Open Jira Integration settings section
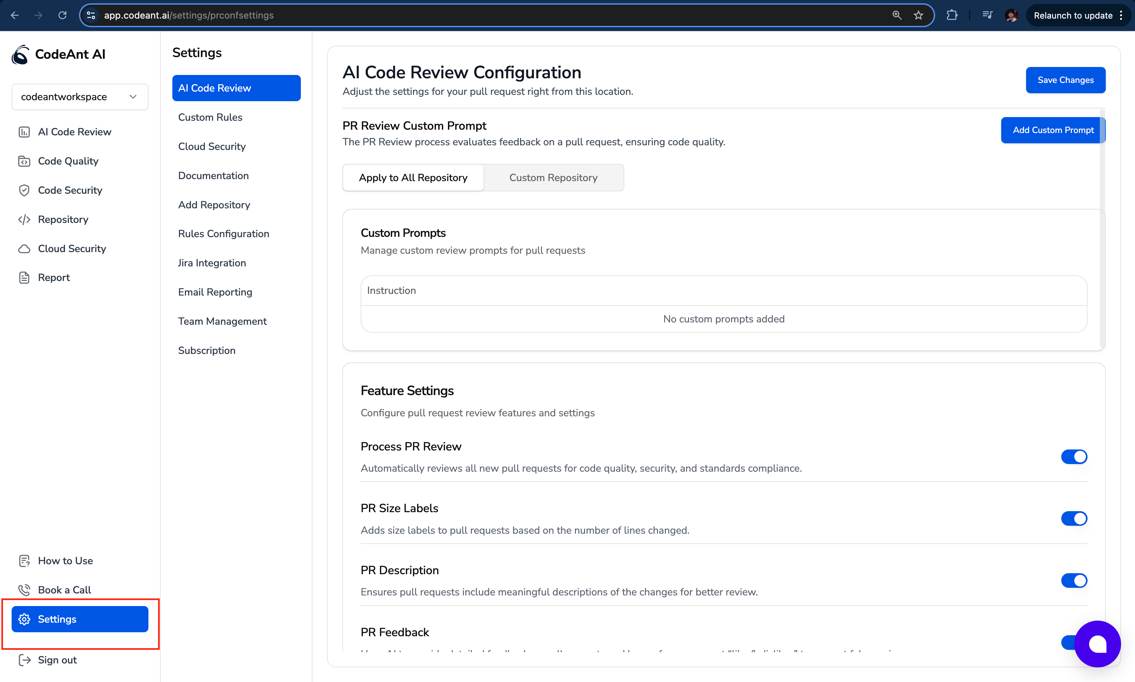Viewport: 1135px width, 682px height. (x=212, y=263)
